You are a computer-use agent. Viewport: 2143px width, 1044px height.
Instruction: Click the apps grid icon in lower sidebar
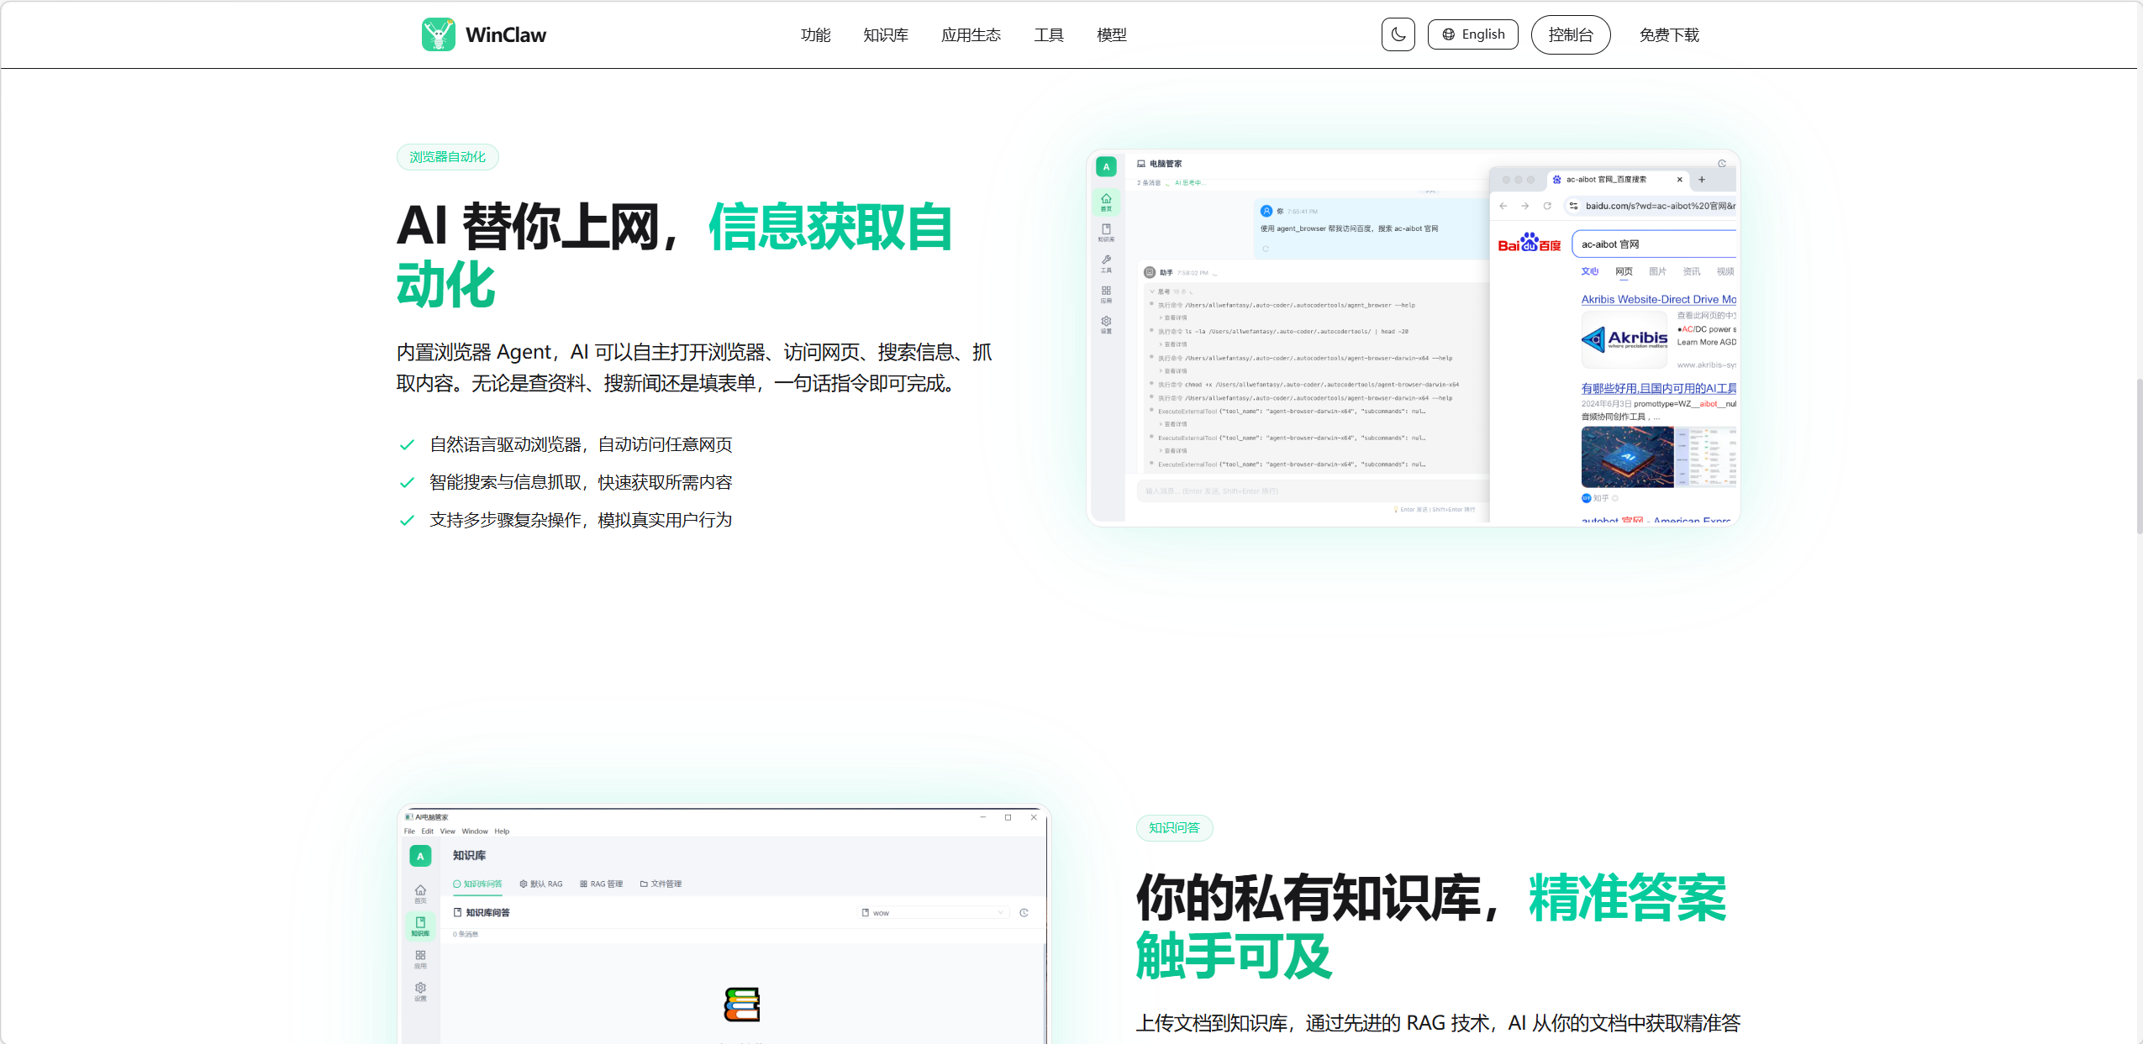pos(420,959)
